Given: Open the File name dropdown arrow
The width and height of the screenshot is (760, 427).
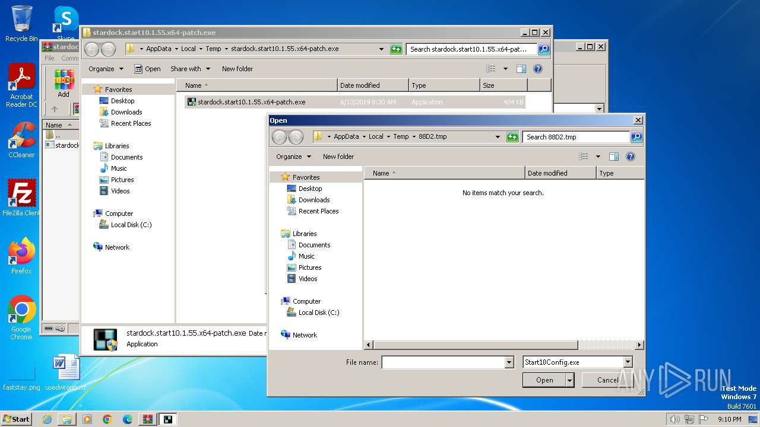Looking at the screenshot, I should 509,362.
